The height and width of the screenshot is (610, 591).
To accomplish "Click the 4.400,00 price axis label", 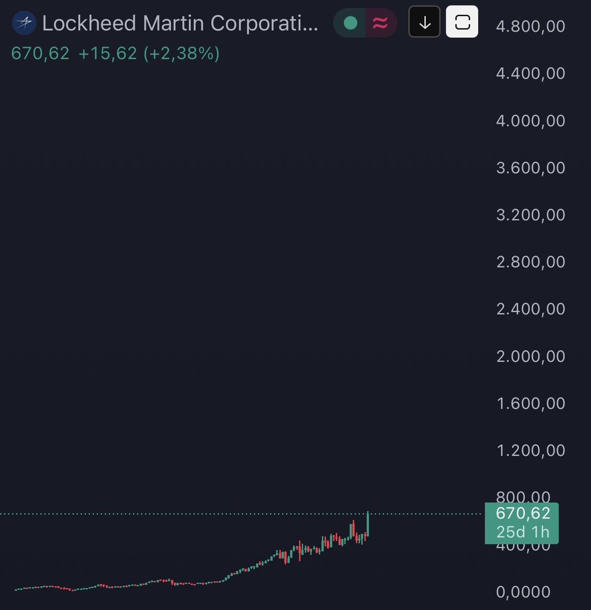I will point(531,74).
